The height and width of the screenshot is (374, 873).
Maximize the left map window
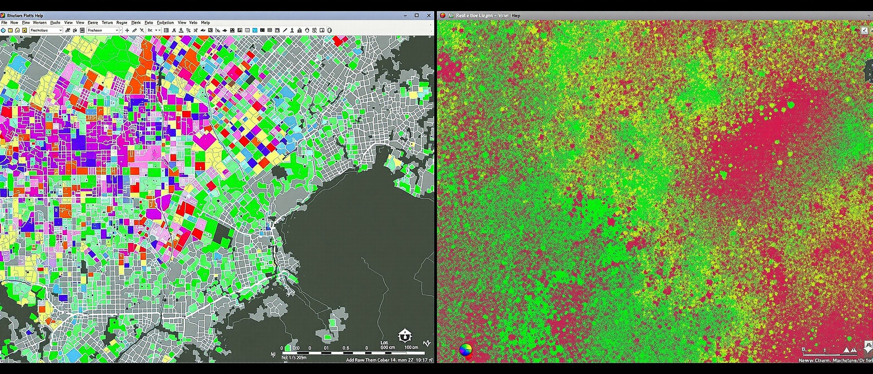click(416, 16)
